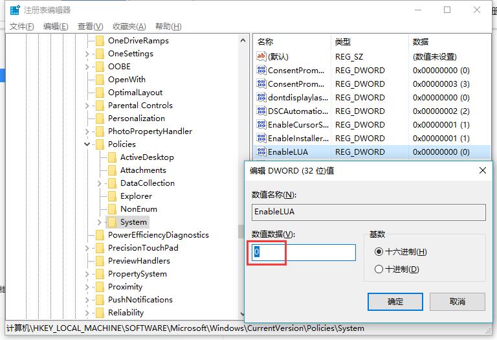Screen dimensions: 497x340
Task: Click the 数值数据(V) input field
Action: coord(304,253)
